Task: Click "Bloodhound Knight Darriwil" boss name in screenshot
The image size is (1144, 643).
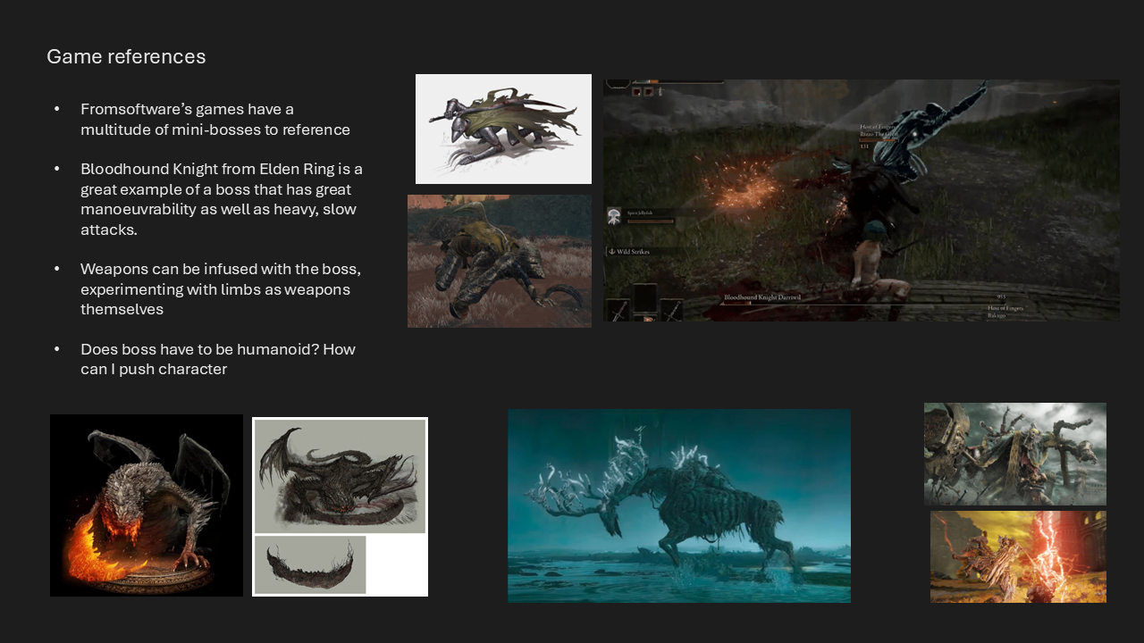Action: click(x=762, y=296)
